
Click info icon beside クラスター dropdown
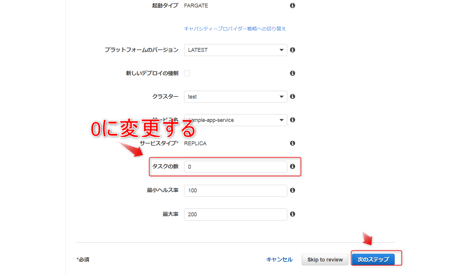292,96
